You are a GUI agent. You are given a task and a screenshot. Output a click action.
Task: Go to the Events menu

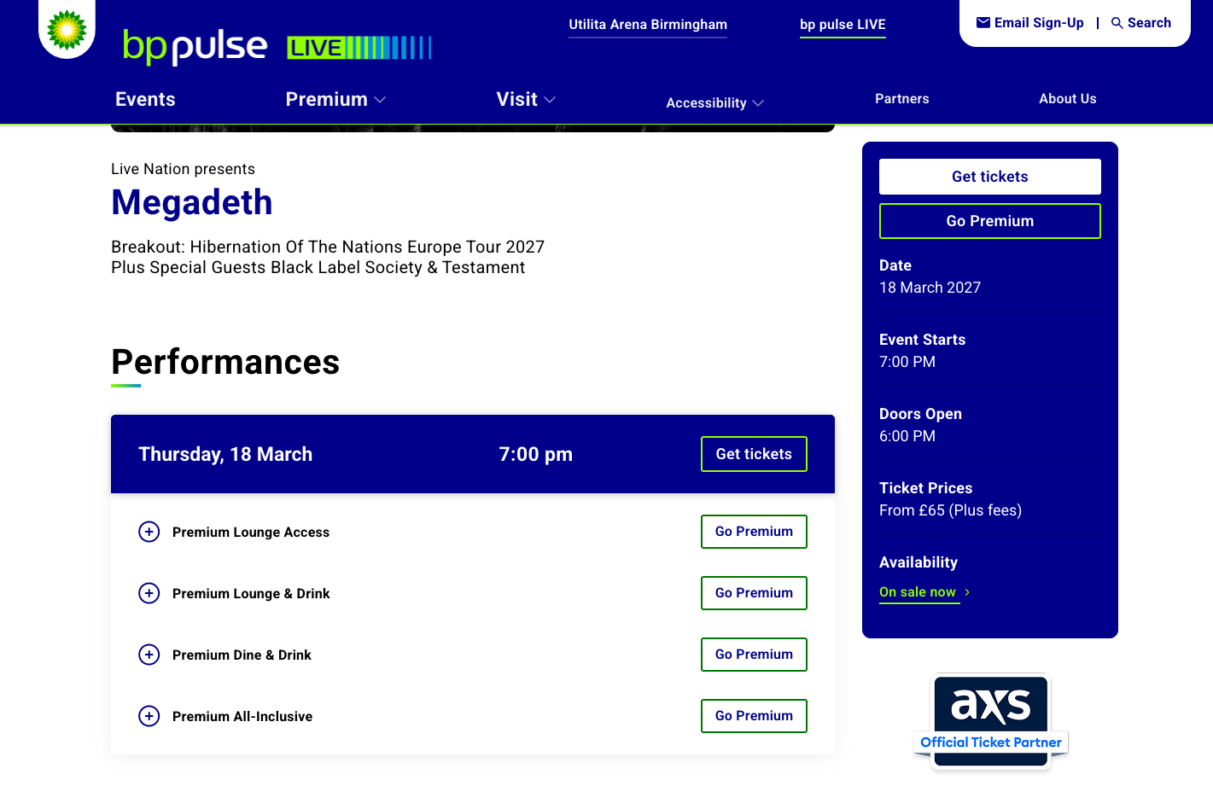pos(145,99)
